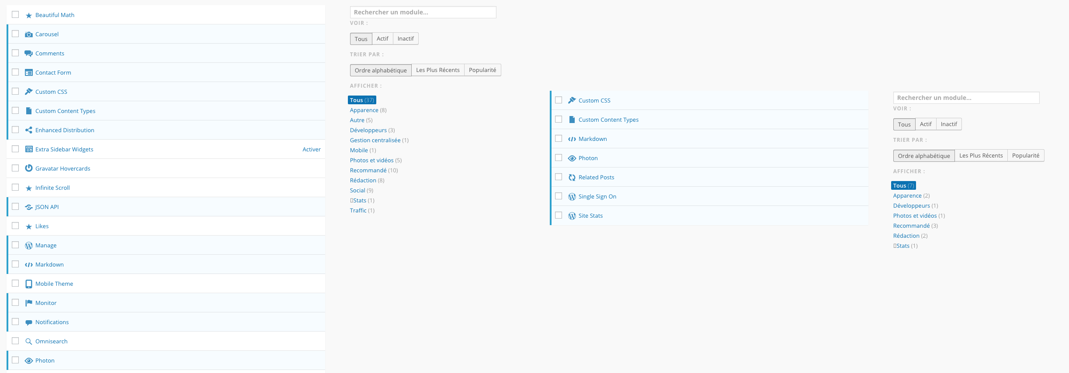Click the Tous (37) filter badge
The height and width of the screenshot is (373, 1069).
pos(362,100)
